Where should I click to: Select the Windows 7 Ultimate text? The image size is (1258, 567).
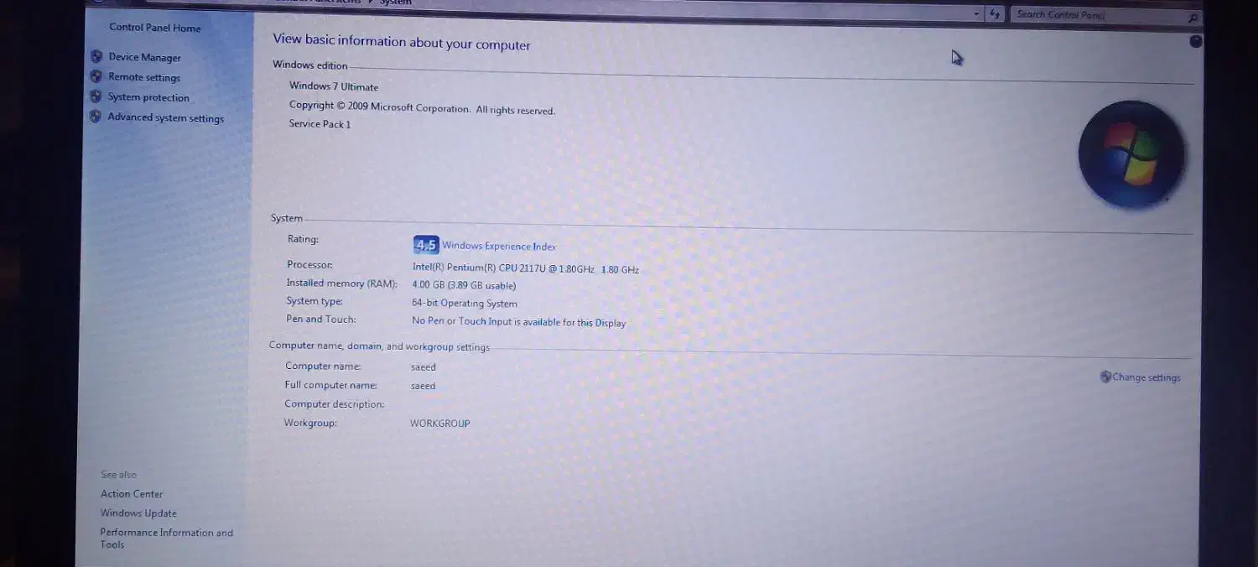[x=334, y=86]
